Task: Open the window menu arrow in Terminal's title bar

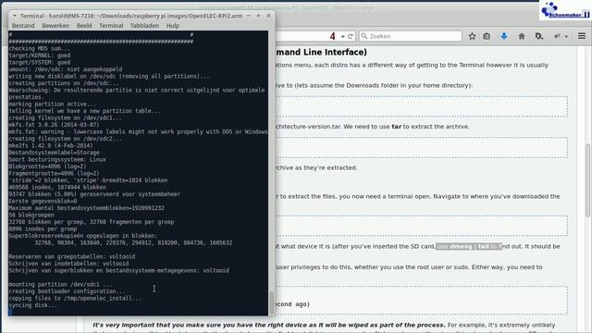Action: [15, 16]
